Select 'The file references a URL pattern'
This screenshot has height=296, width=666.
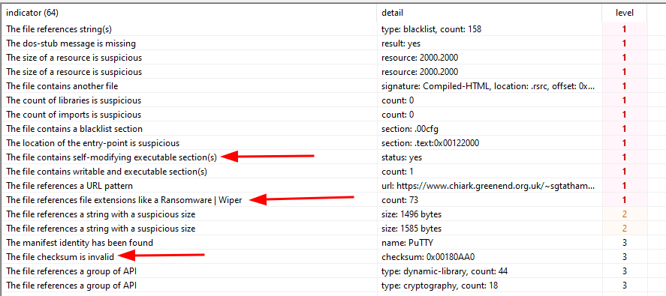point(69,186)
